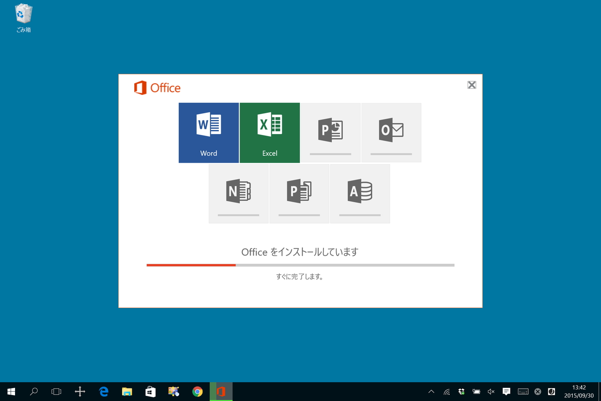Click the Outlook icon in the installer

(x=391, y=129)
